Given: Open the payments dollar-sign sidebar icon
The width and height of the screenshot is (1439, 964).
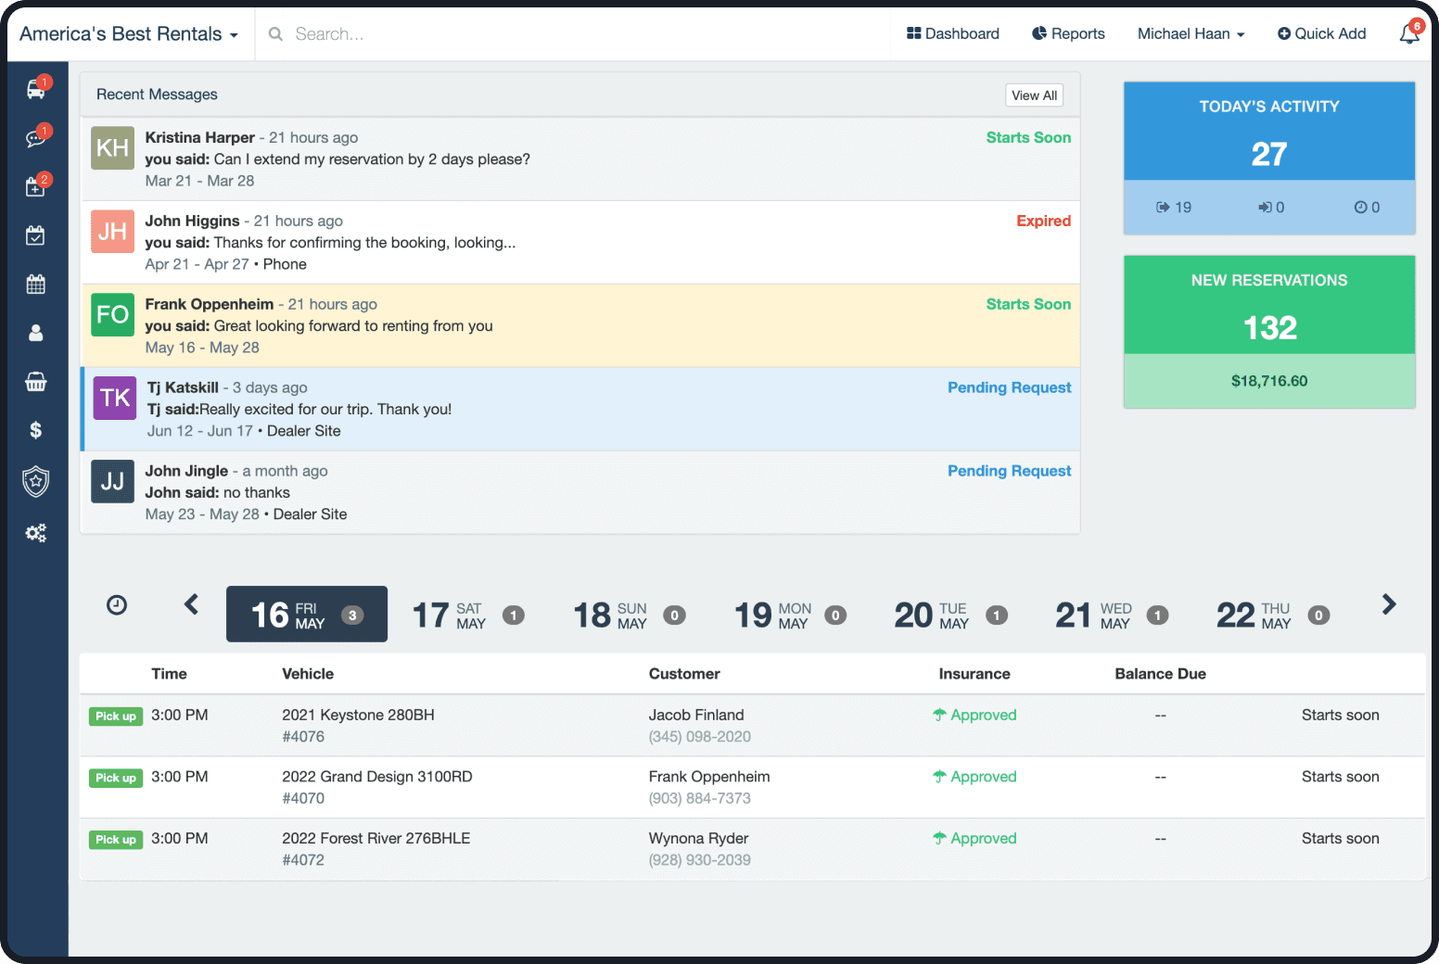Looking at the screenshot, I should 36,429.
